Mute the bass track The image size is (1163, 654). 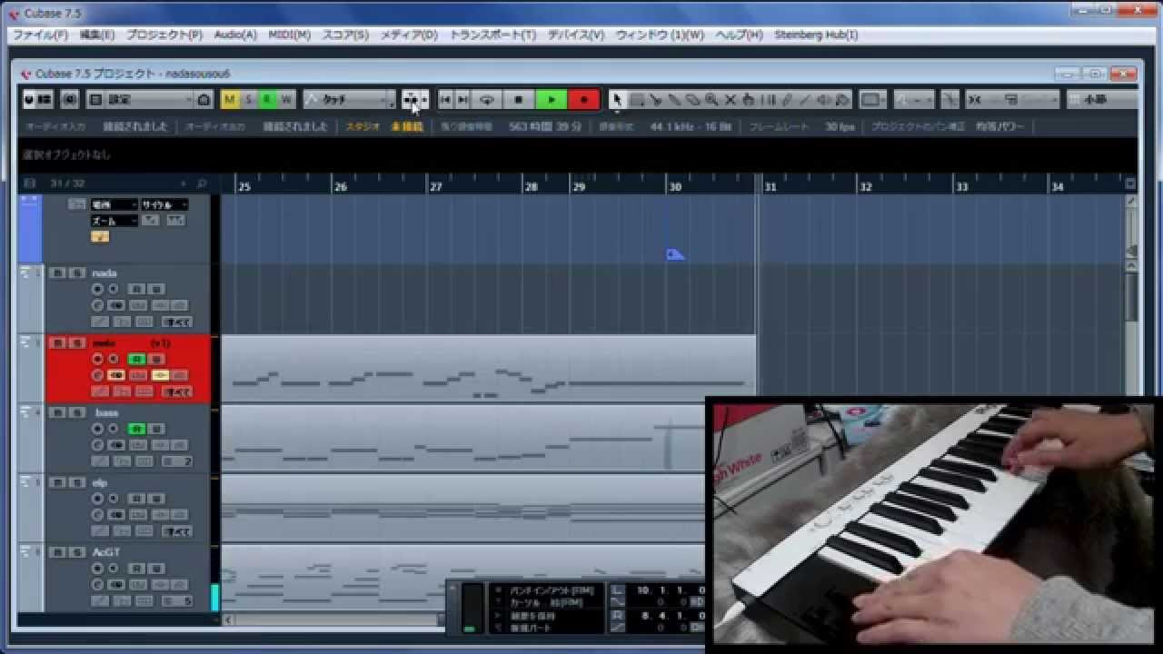point(57,413)
